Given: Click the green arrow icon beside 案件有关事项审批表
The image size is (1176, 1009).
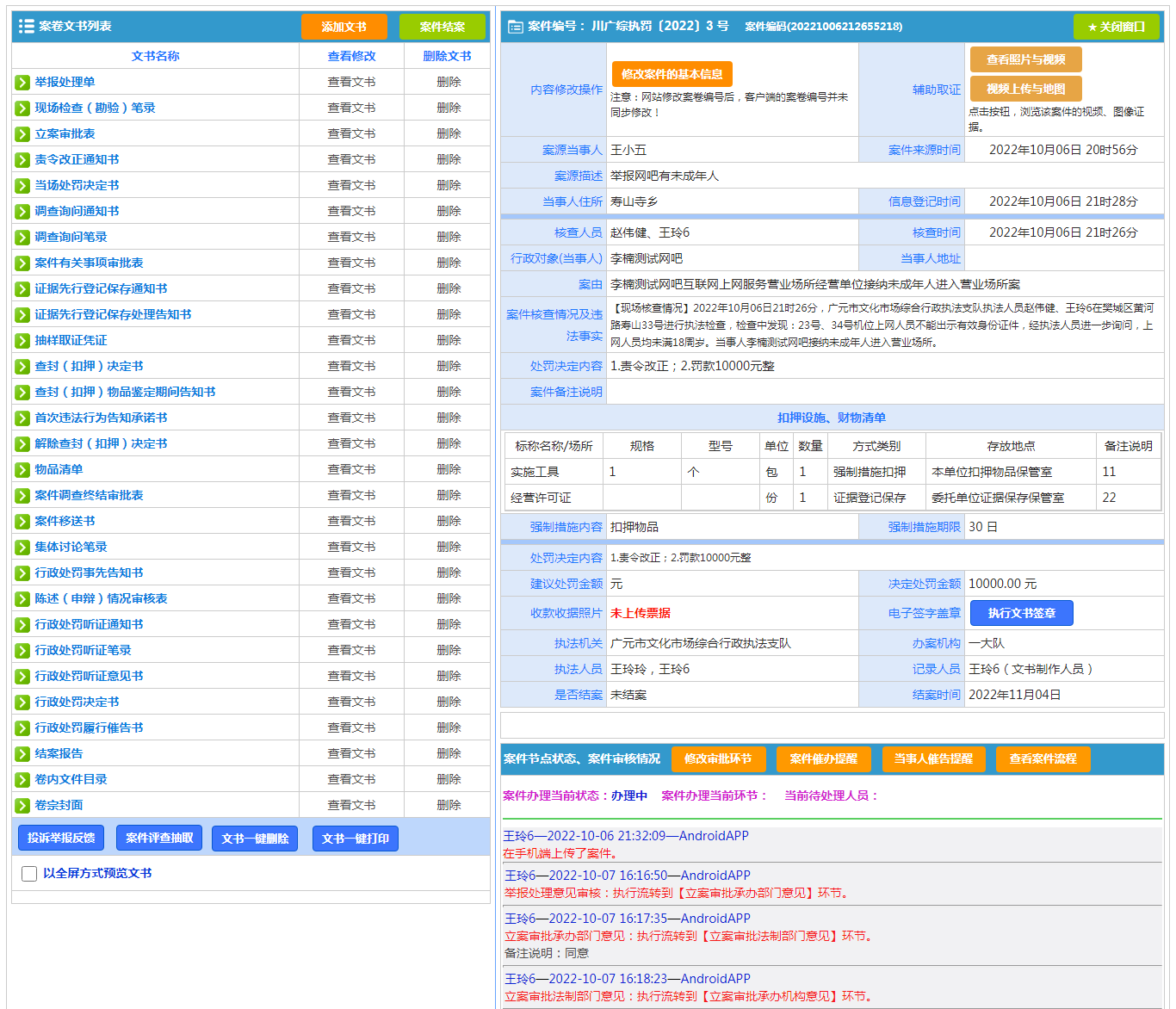Looking at the screenshot, I should (22, 263).
